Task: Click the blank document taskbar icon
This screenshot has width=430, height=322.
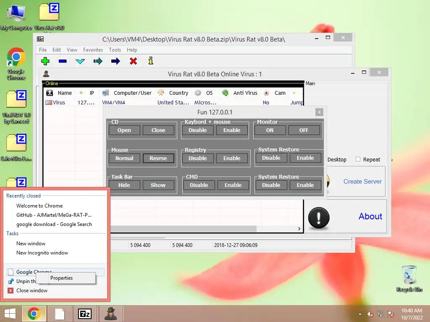Action: tap(60, 314)
